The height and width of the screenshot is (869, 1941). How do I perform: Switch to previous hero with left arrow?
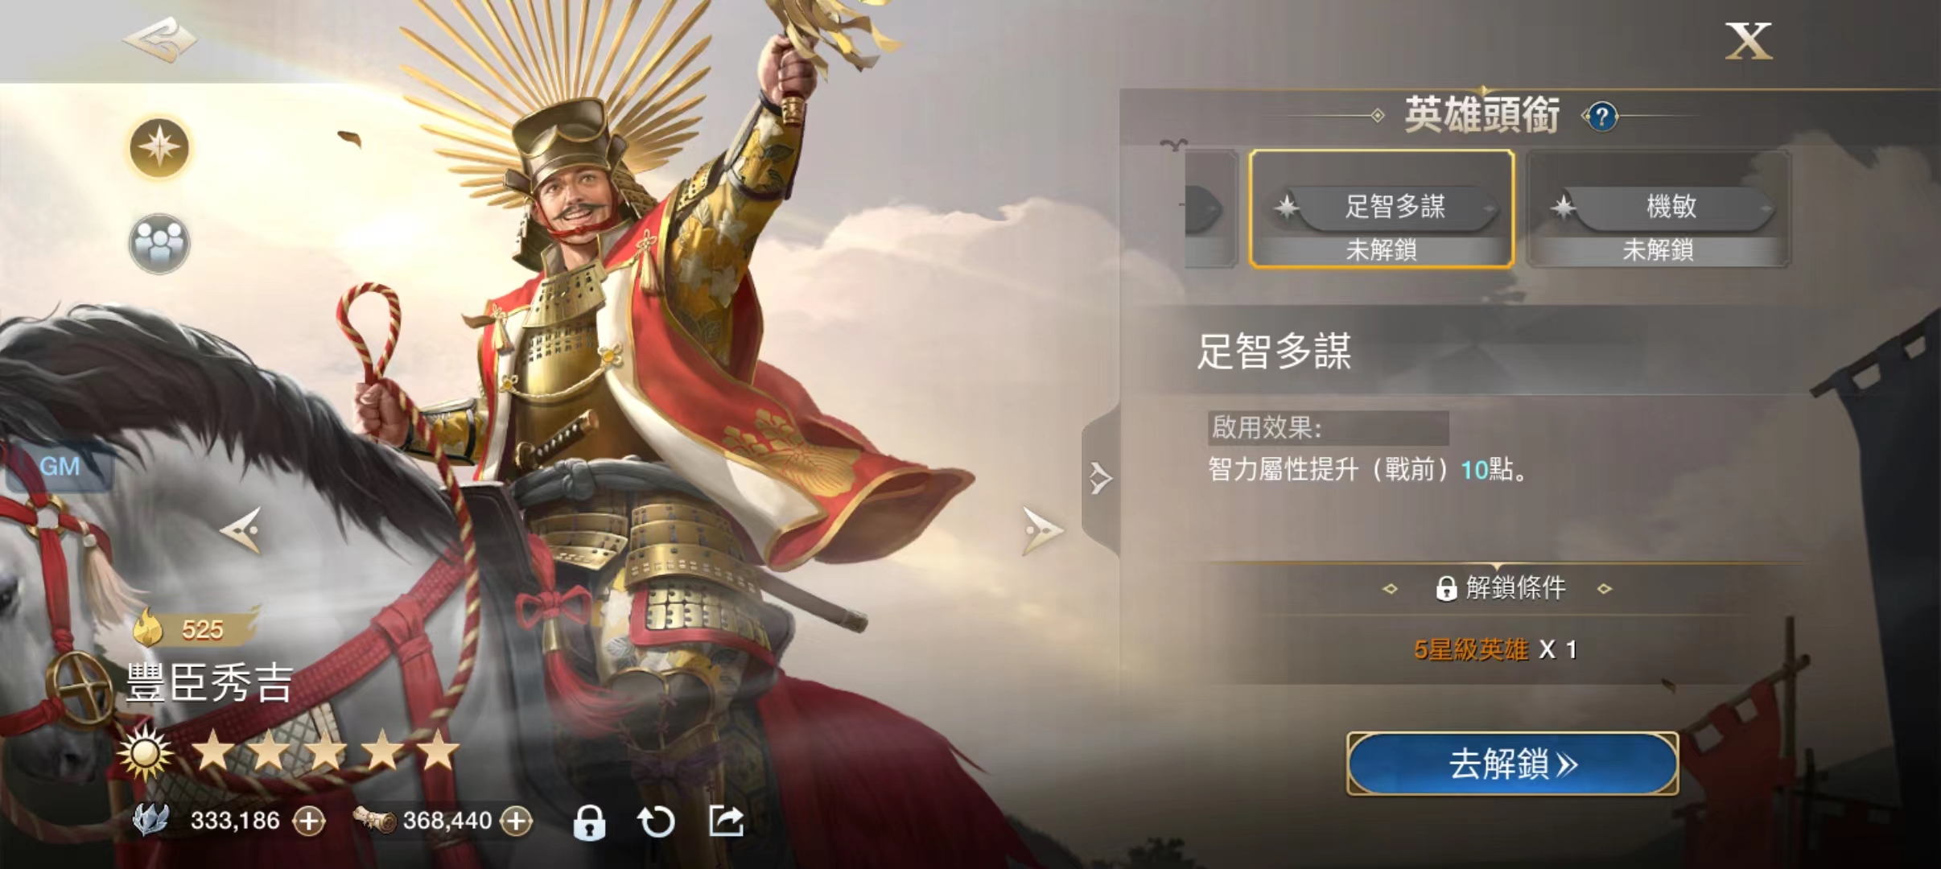pyautogui.click(x=241, y=529)
